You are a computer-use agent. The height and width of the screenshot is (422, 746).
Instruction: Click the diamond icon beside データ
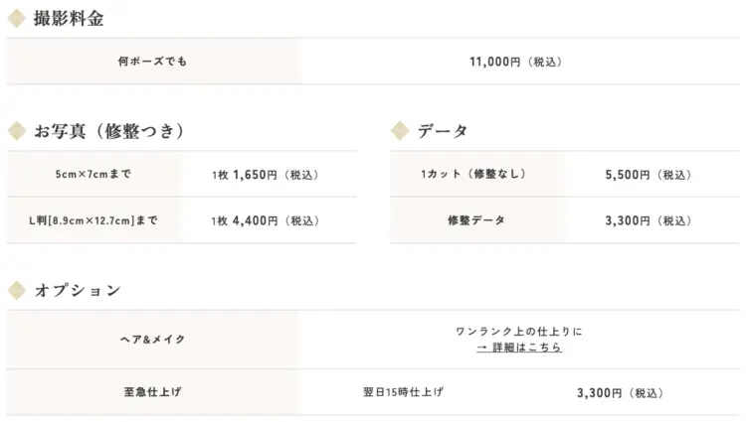coord(400,131)
